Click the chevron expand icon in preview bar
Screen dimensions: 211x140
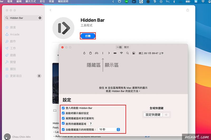[109, 53]
